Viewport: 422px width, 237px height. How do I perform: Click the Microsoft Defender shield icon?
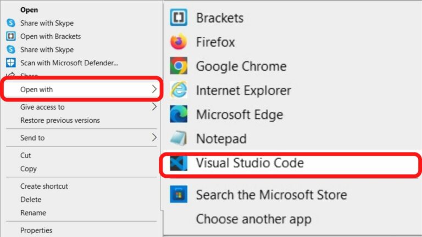[10, 63]
